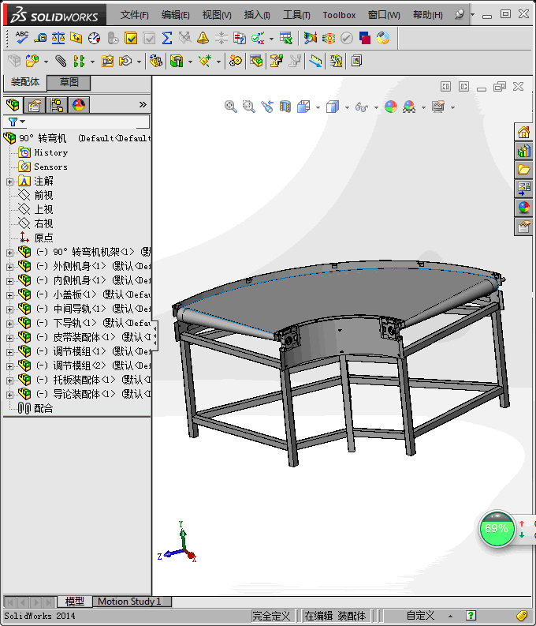Image resolution: width=536 pixels, height=626 pixels.
Task: Select the 配合 mates folder
Action: pyautogui.click(x=43, y=408)
